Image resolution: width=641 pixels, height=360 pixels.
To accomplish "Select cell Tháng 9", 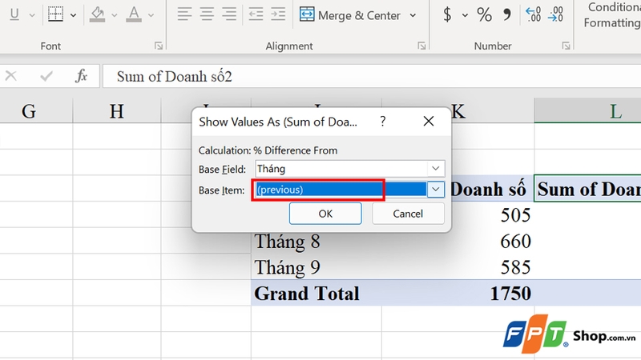I will (316, 267).
